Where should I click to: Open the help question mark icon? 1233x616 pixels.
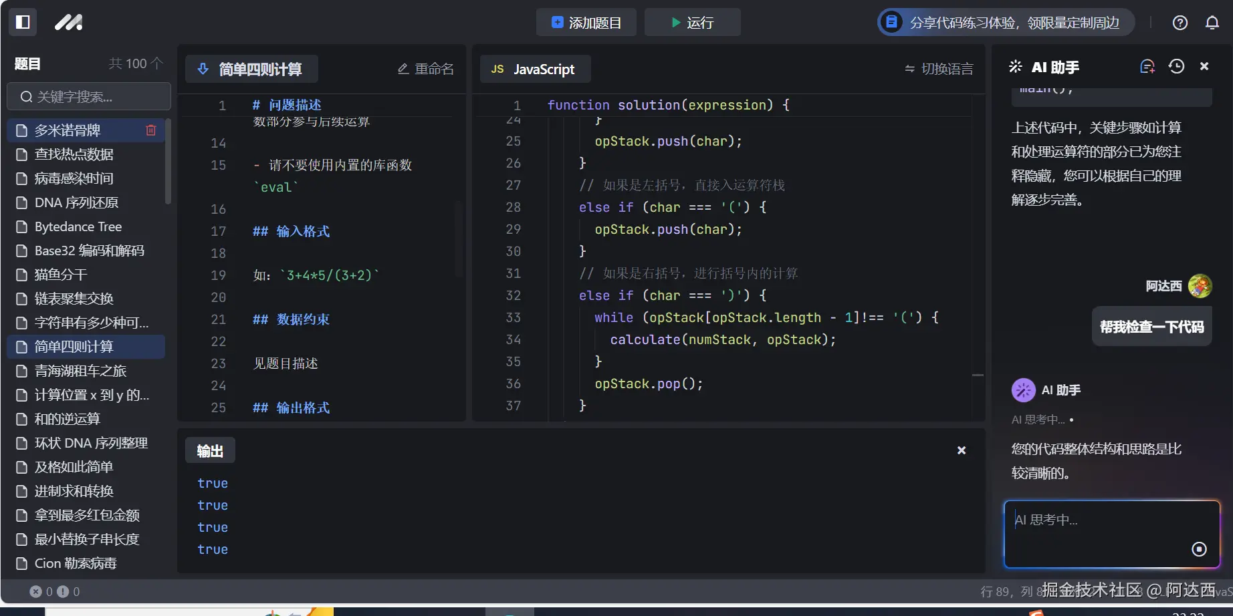click(1180, 23)
